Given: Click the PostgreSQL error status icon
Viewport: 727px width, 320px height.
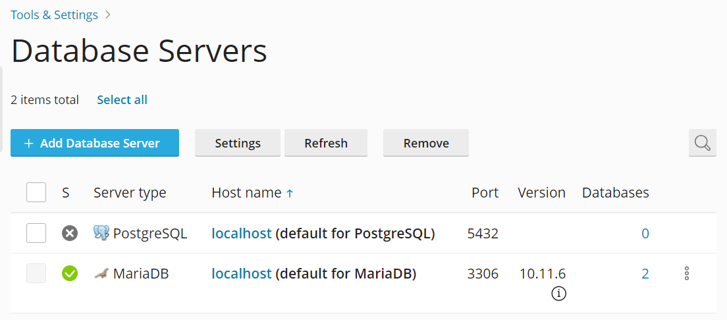Looking at the screenshot, I should click(70, 233).
